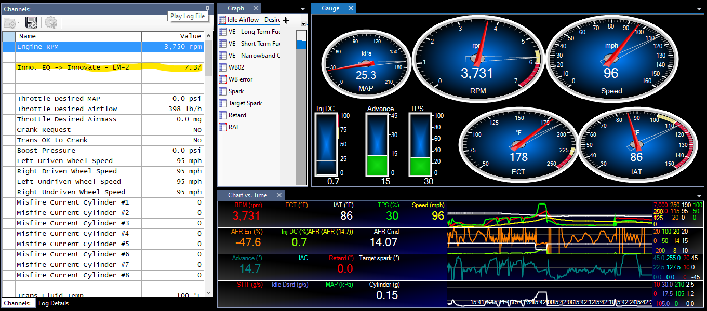Viewport: 707px width, 311px height.
Task: Close the Gauge tab
Action: (351, 8)
